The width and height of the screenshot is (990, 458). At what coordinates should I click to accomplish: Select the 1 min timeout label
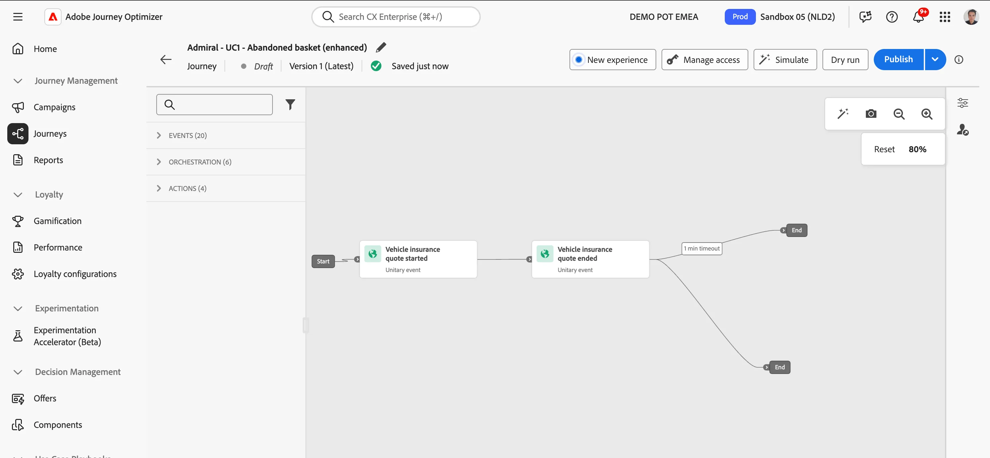point(702,249)
